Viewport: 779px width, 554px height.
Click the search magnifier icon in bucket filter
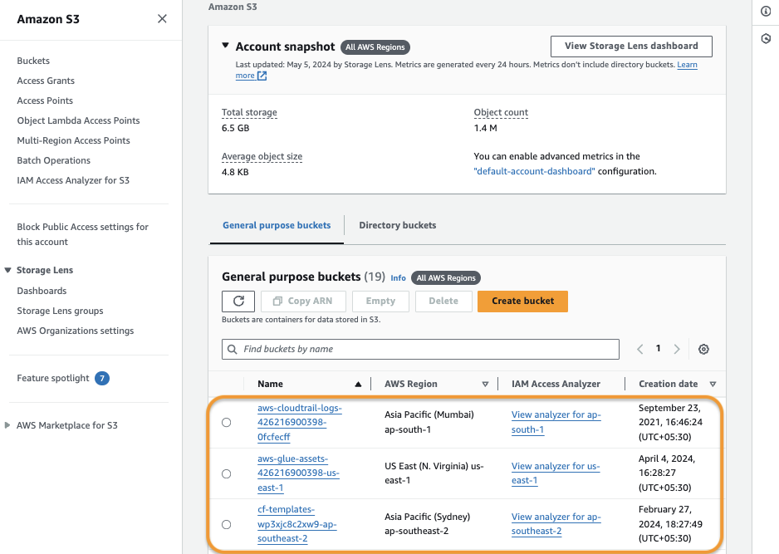click(x=232, y=350)
